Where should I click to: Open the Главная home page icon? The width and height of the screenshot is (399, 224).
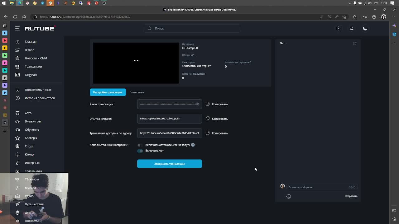click(x=17, y=42)
